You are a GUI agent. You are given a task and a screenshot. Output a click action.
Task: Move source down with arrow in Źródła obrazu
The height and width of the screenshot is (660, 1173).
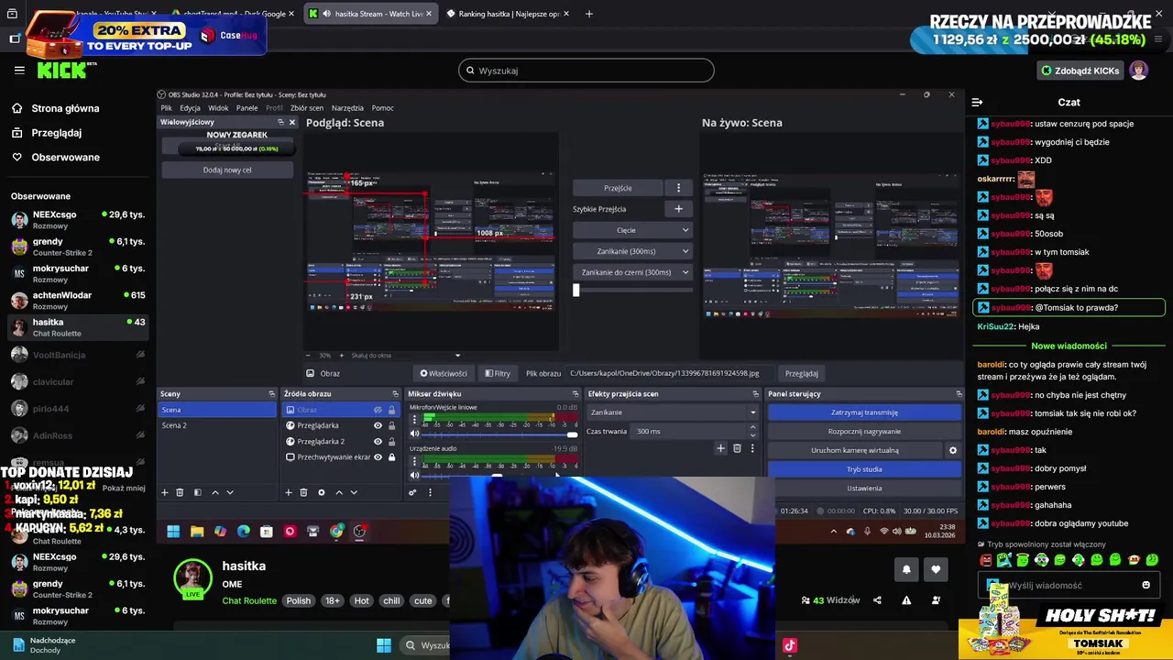click(354, 492)
